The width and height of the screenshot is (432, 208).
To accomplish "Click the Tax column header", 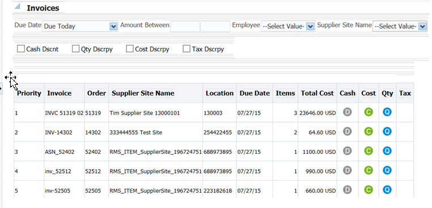I will coord(405,93).
